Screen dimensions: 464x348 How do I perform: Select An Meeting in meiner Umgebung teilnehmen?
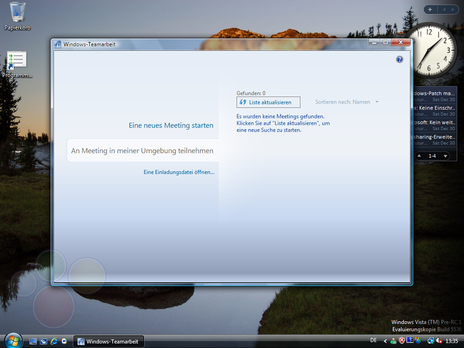142,150
